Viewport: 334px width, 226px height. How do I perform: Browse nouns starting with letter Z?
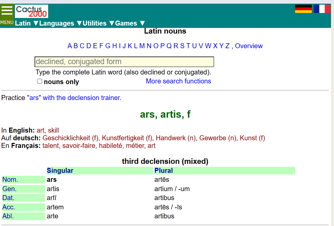point(227,46)
